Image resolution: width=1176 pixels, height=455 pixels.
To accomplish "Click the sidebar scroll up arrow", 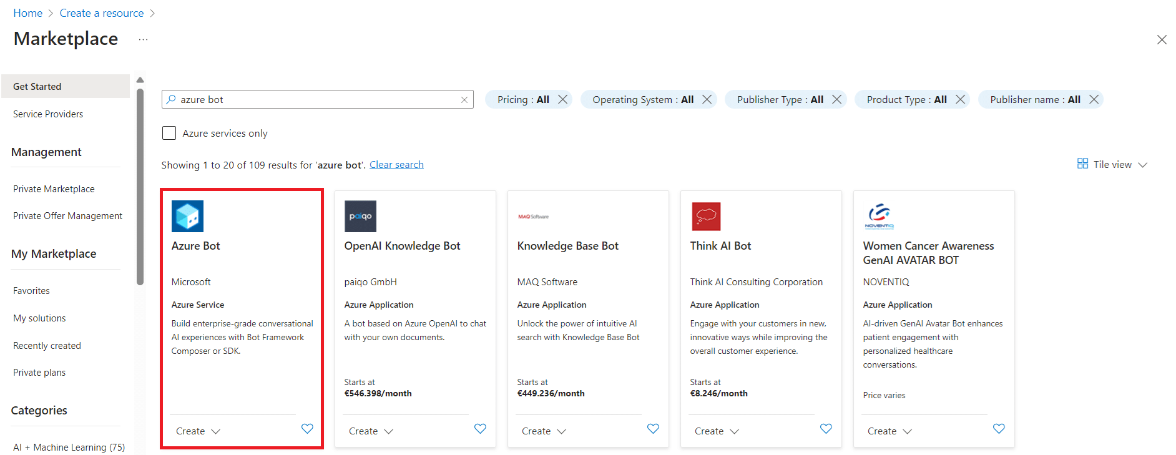I will point(140,80).
